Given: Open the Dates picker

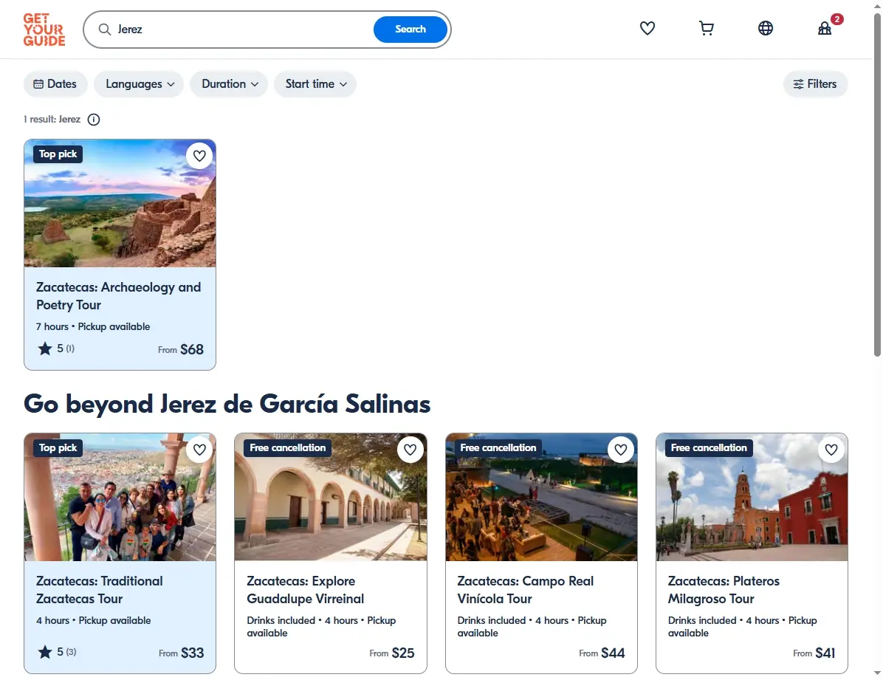Looking at the screenshot, I should point(55,84).
